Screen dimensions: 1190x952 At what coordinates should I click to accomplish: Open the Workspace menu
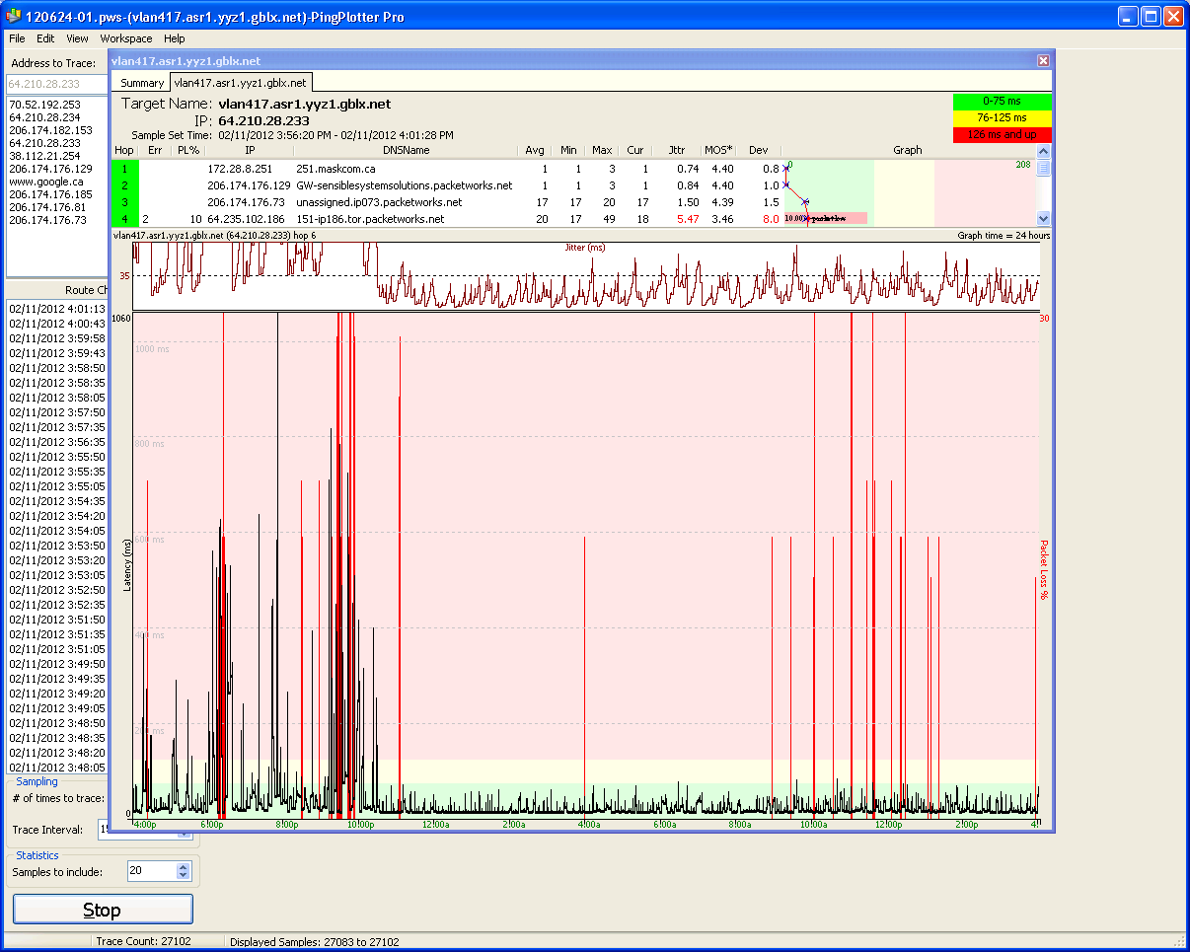125,38
